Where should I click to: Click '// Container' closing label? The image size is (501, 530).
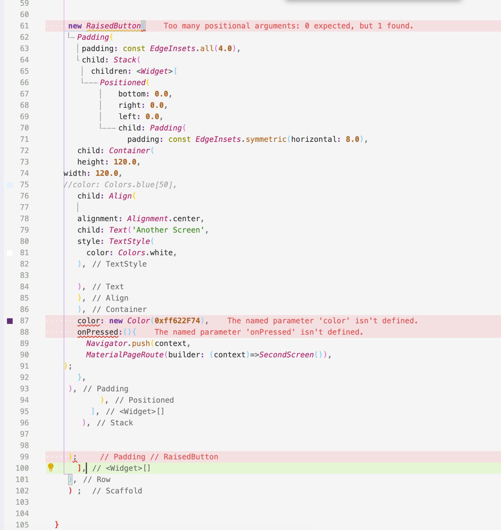click(119, 309)
